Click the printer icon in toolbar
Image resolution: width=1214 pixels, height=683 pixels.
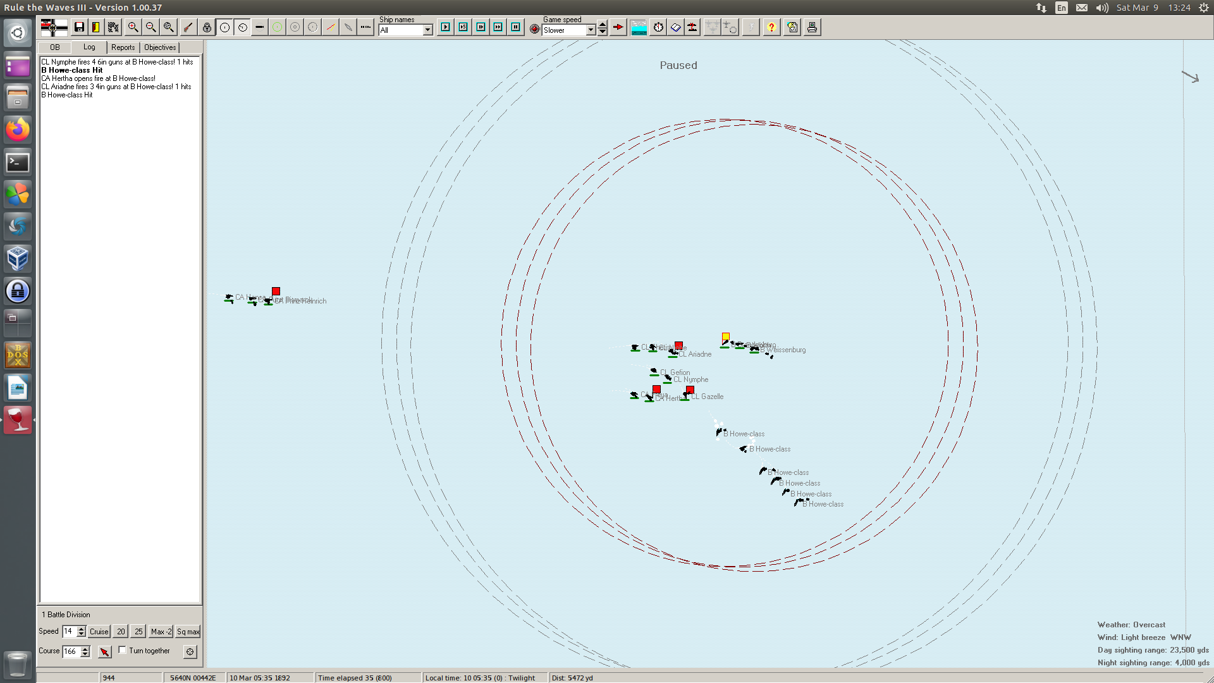812,27
